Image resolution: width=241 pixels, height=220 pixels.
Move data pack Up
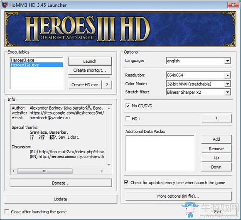click(216, 158)
